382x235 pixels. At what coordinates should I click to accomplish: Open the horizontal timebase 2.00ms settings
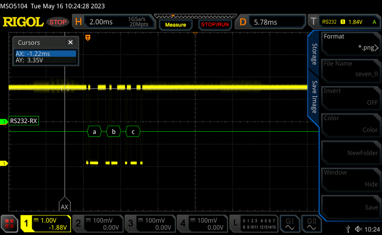114,22
